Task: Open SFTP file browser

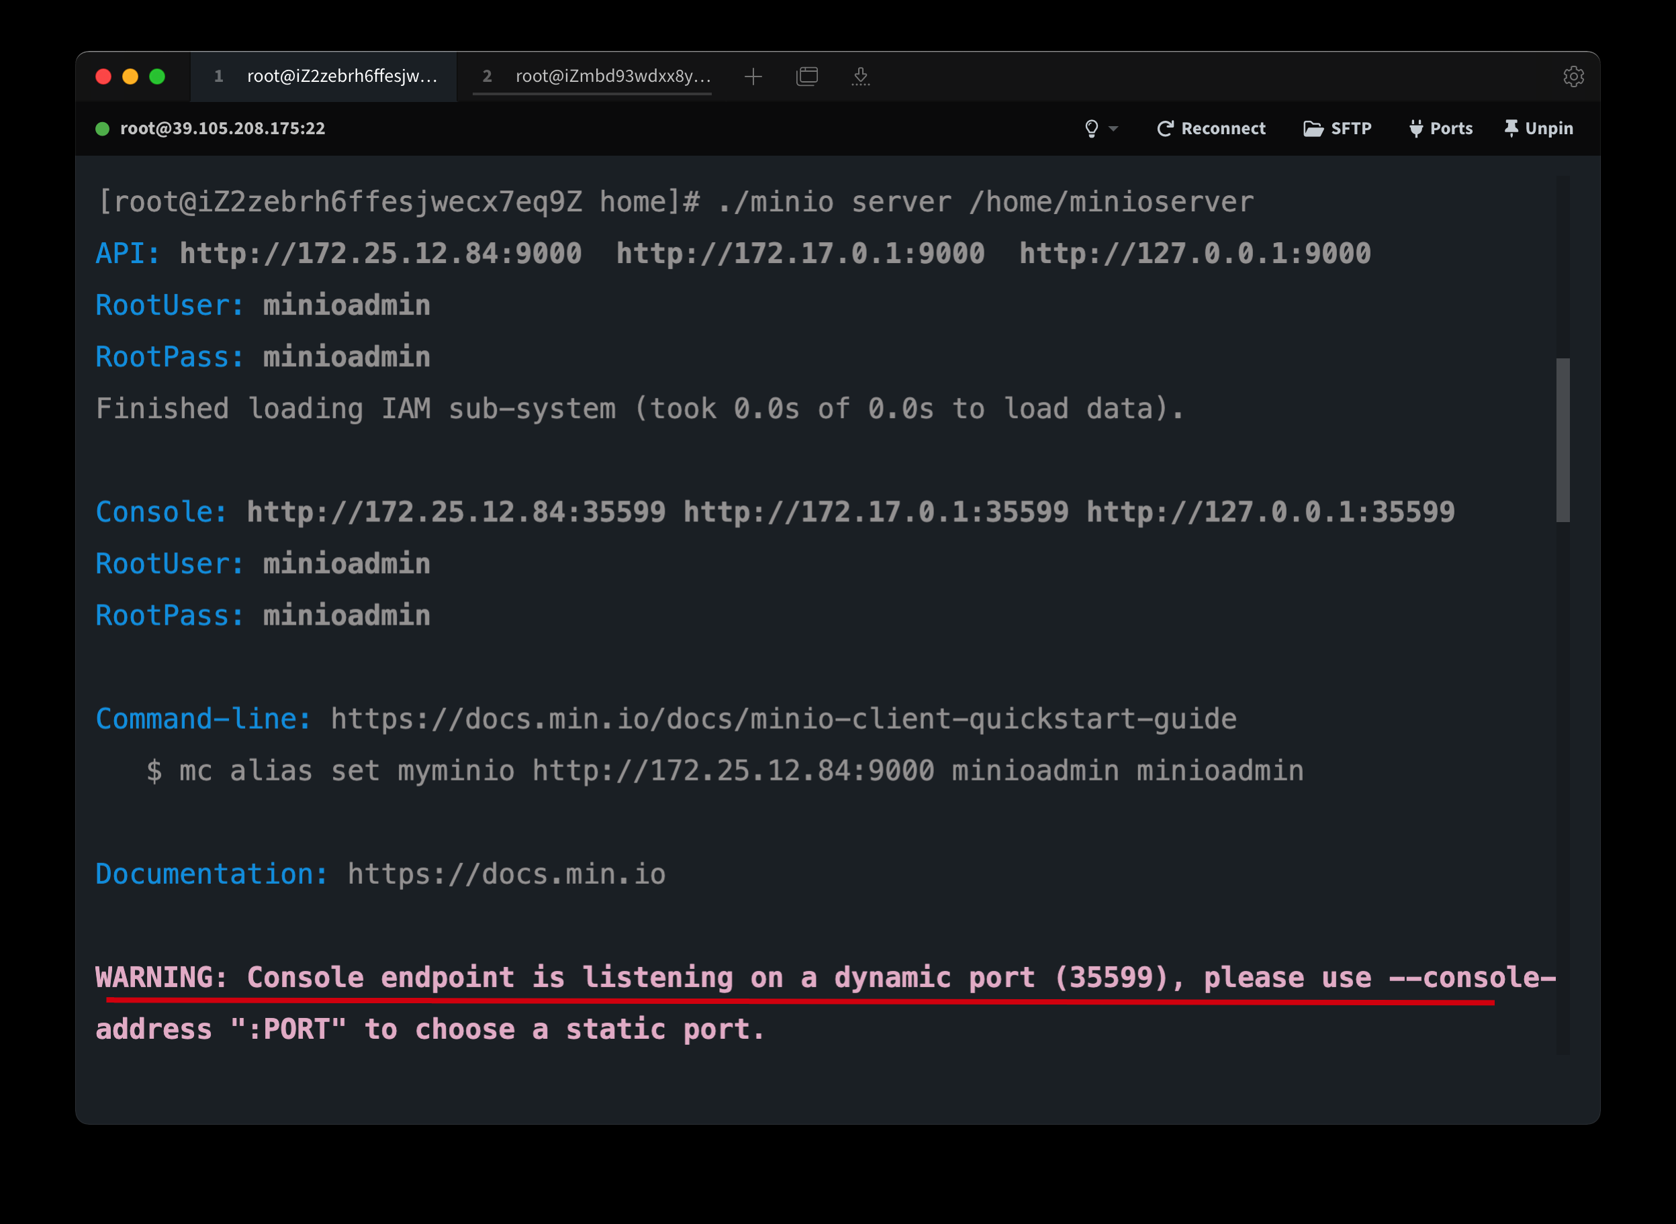Action: click(1338, 128)
